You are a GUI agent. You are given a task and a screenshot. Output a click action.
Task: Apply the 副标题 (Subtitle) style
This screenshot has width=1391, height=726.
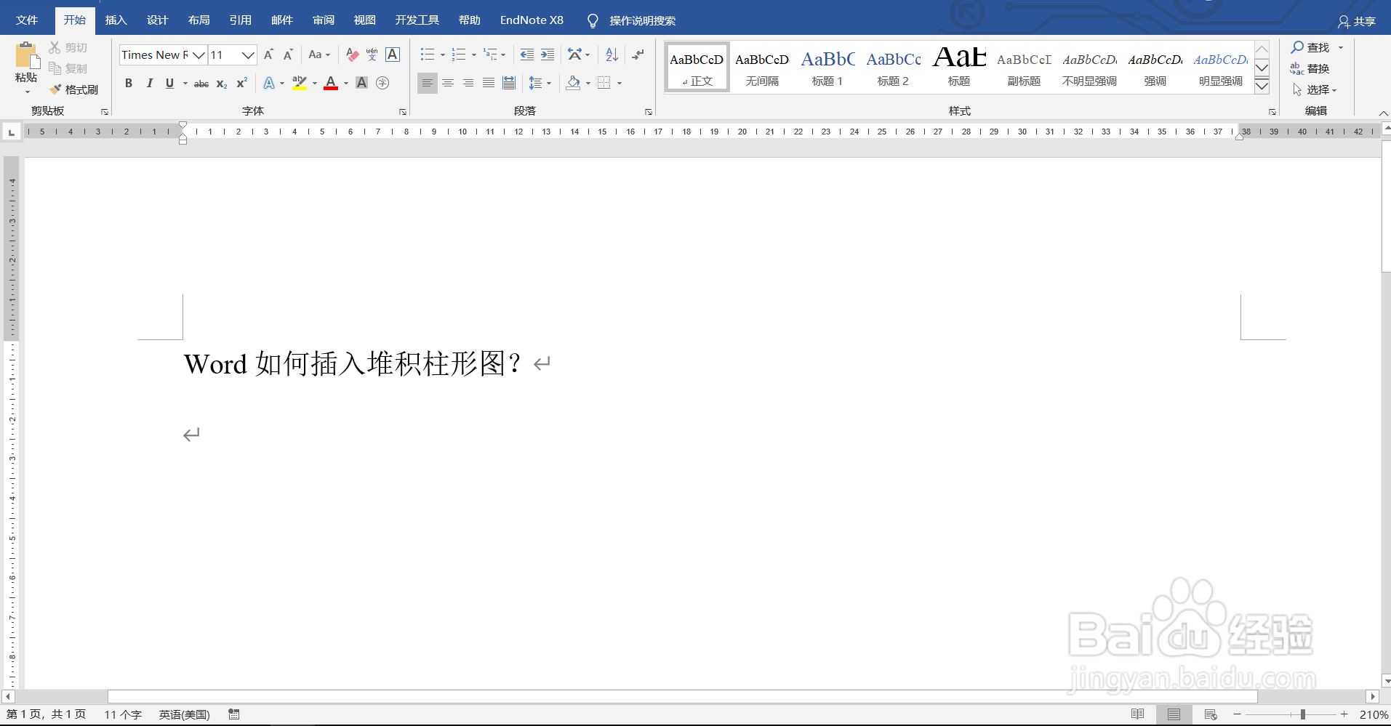click(1024, 67)
